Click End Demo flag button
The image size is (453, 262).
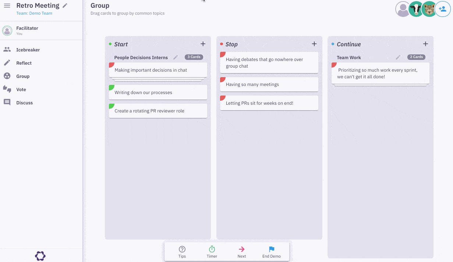(x=272, y=252)
